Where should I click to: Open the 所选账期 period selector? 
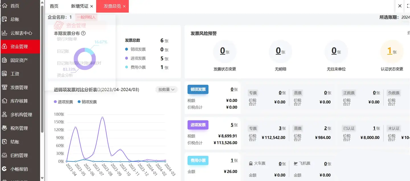coord(405,17)
